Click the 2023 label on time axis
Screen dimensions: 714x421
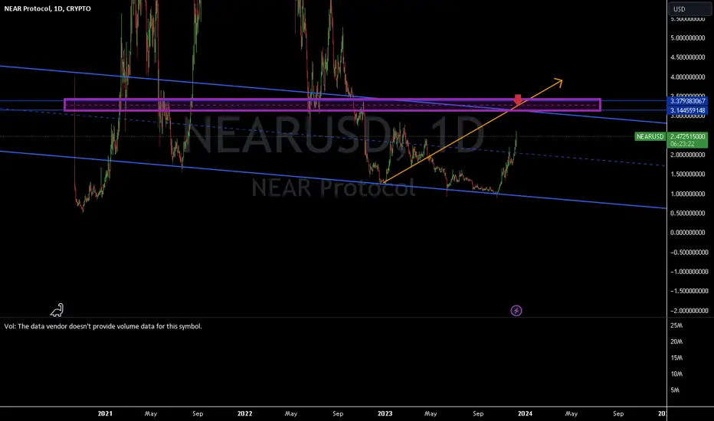385,413
